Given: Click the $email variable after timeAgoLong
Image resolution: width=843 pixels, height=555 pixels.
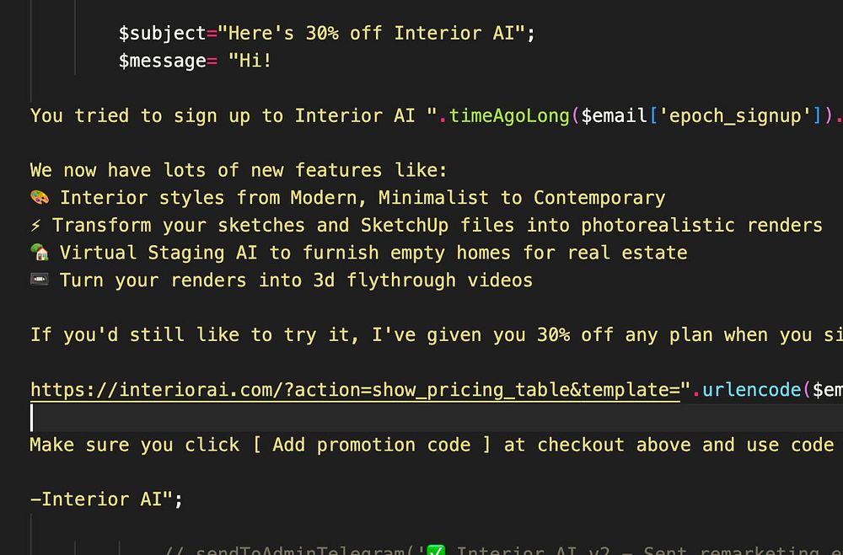Looking at the screenshot, I should [x=614, y=115].
